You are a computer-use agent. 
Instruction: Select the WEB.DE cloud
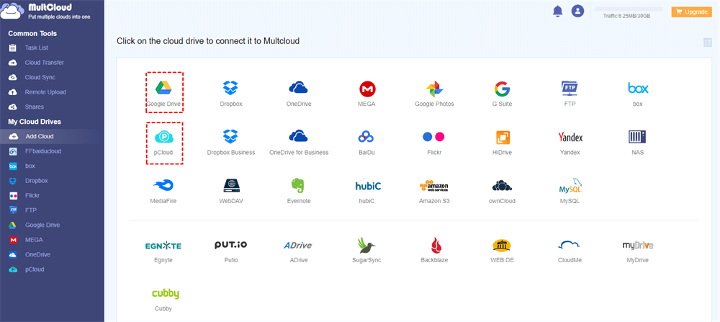501,251
